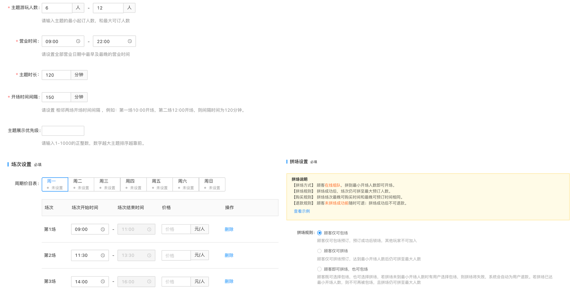Click 元/人 unit label for 第1场
Viewport: 574px width, 289px height.
[200, 229]
